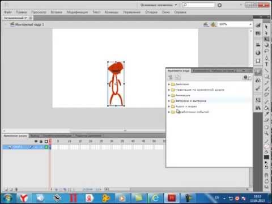Click the Edit Symbols icon above stage
The width and height of the screenshot is (272, 204).
[x=214, y=24]
